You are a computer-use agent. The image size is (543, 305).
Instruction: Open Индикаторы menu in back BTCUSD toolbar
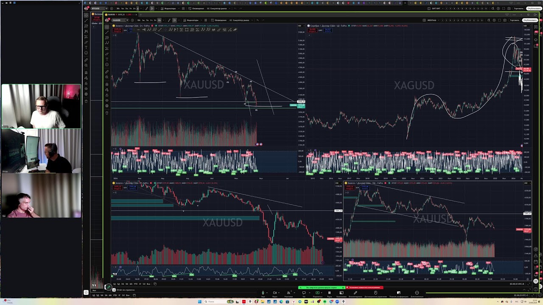click(168, 8)
